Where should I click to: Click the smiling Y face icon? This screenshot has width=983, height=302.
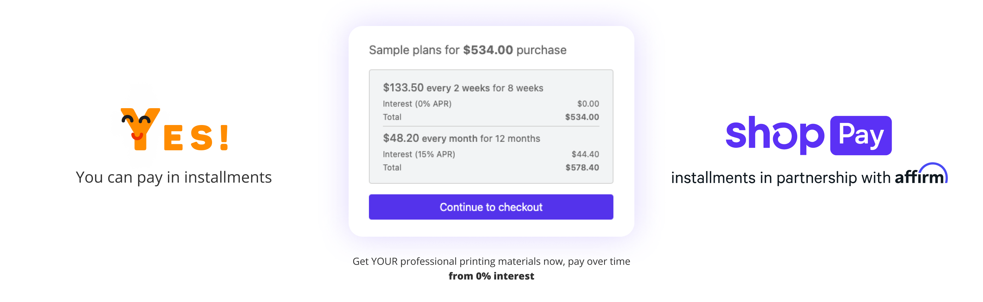(140, 128)
